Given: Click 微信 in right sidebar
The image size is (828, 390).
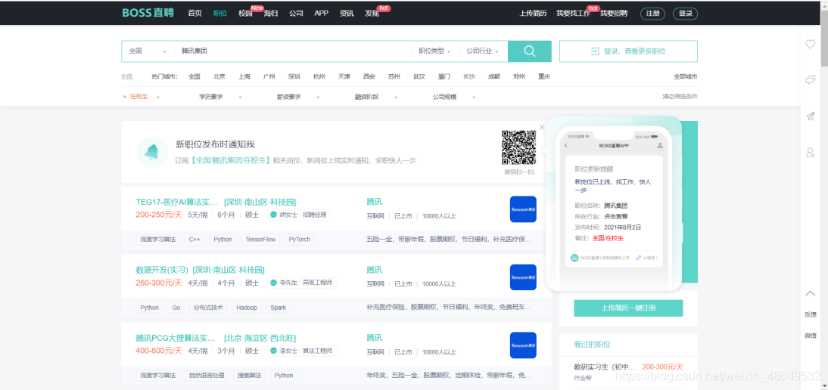Looking at the screenshot, I should 810,336.
